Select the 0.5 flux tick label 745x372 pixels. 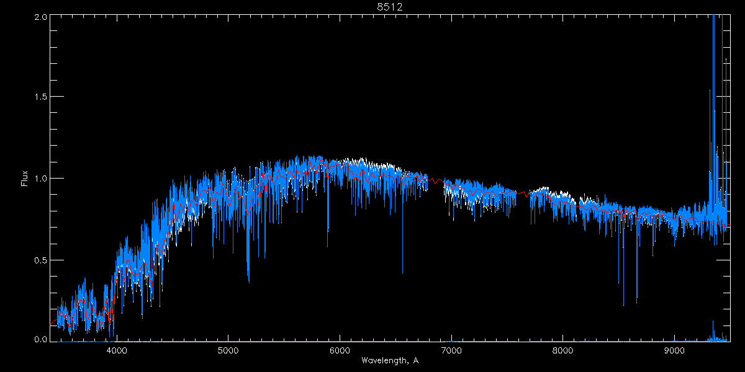(40, 260)
